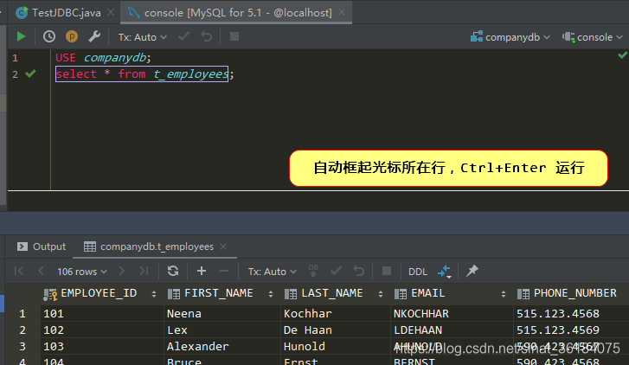This screenshot has height=365, width=629.
Task: Click the inspection checkmark at the editor's right edge
Action: (623, 54)
